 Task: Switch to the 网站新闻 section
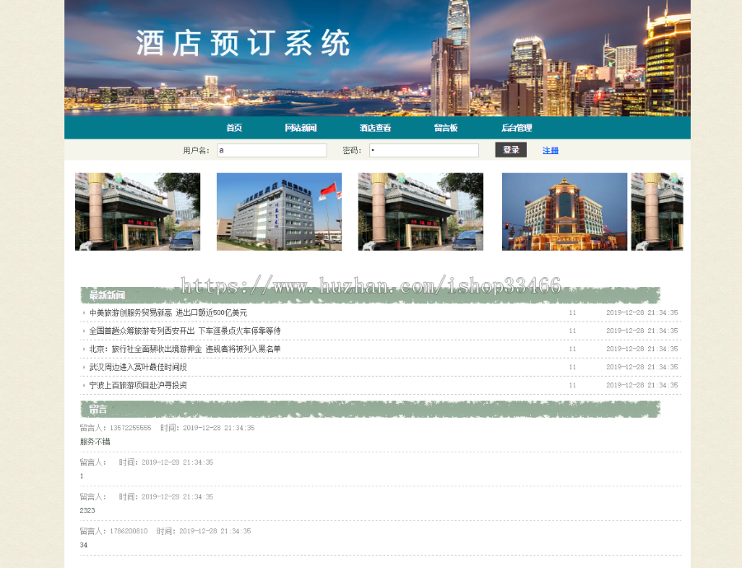tap(302, 128)
